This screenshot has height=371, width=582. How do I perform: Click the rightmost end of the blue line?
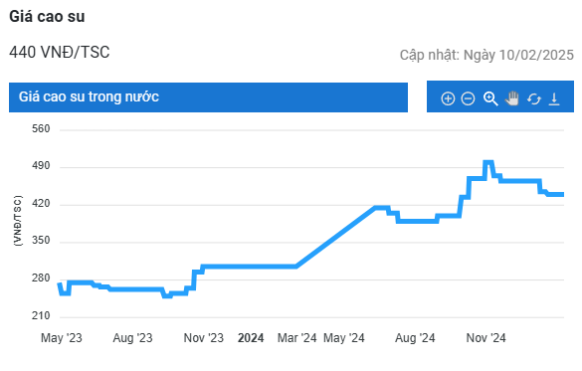[x=562, y=194]
